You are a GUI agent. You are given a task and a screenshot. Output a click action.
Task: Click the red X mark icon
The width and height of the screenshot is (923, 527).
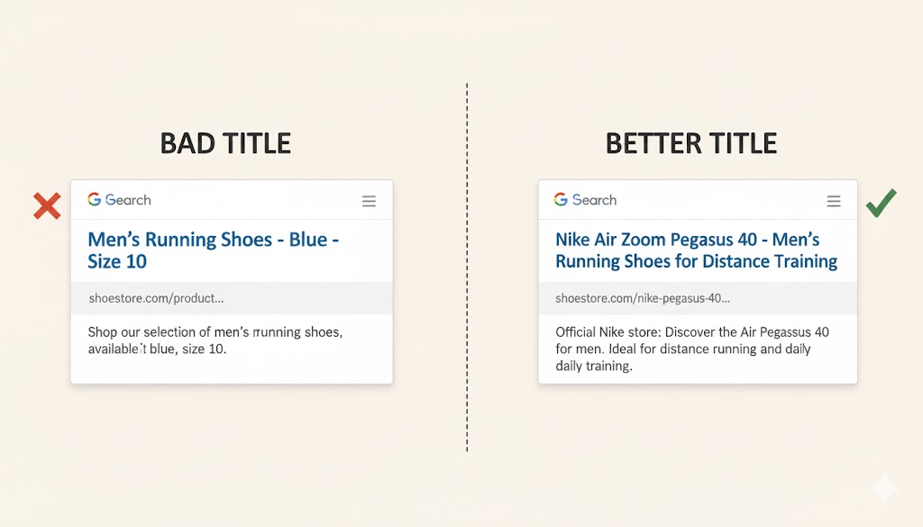(x=47, y=205)
